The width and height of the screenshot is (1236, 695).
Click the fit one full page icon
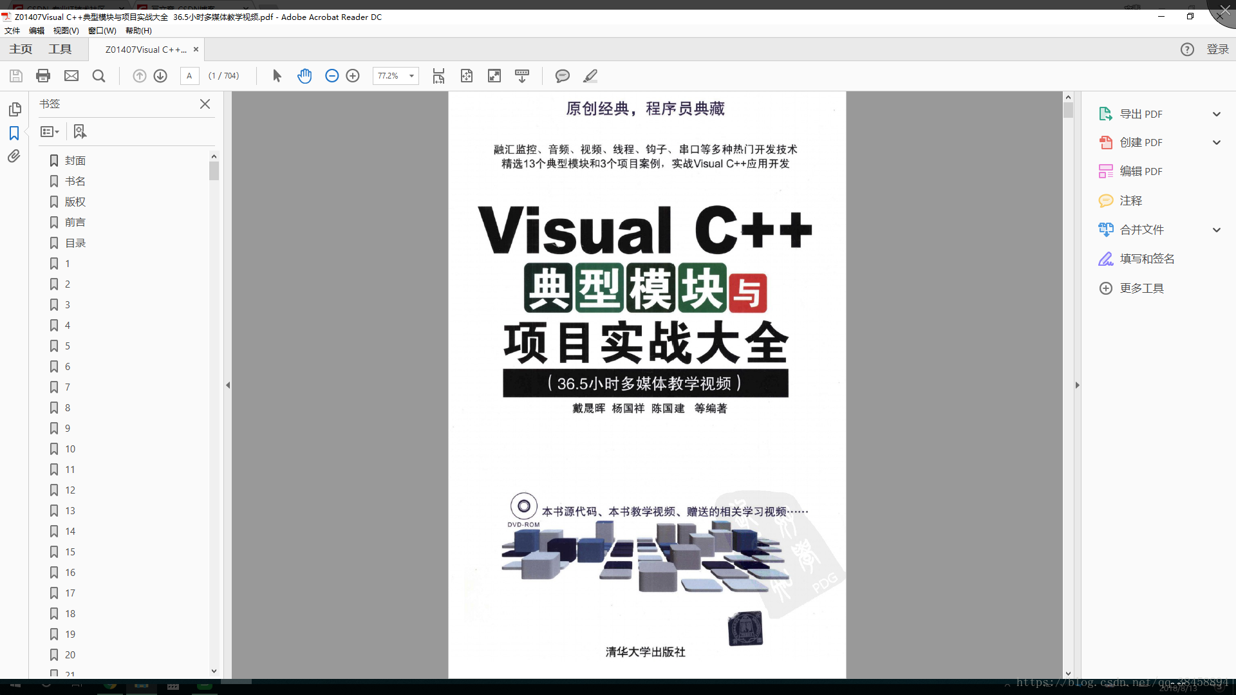pos(467,76)
